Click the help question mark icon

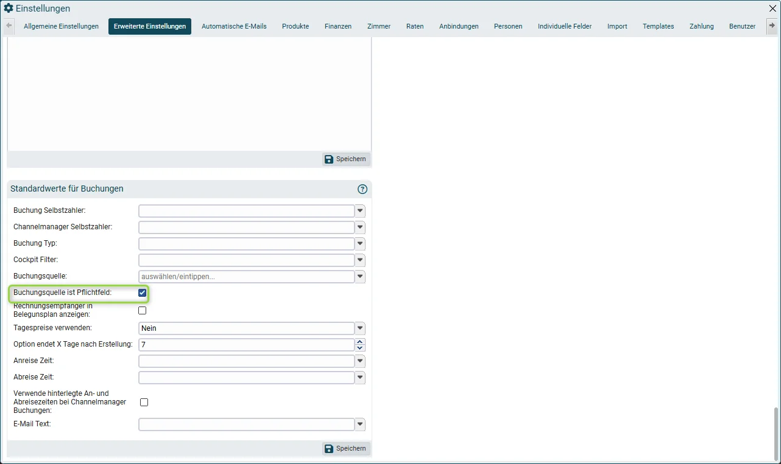(362, 189)
